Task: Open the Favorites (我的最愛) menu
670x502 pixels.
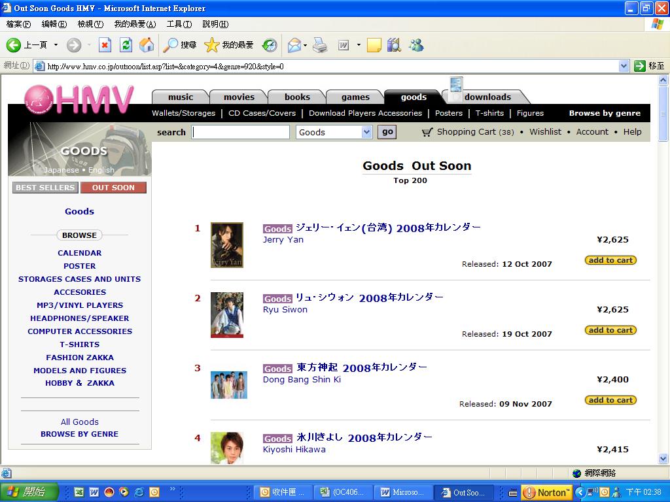Action: click(135, 24)
